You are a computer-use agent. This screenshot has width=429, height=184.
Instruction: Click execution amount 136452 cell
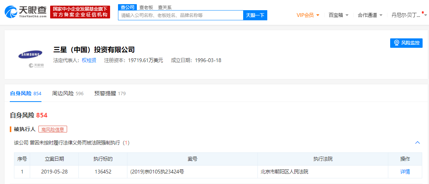[x=103, y=172]
